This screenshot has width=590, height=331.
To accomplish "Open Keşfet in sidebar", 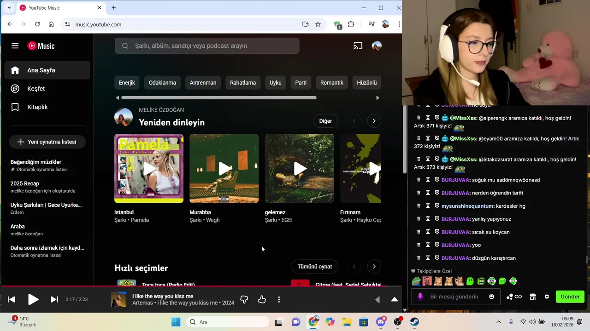I will (47, 89).
